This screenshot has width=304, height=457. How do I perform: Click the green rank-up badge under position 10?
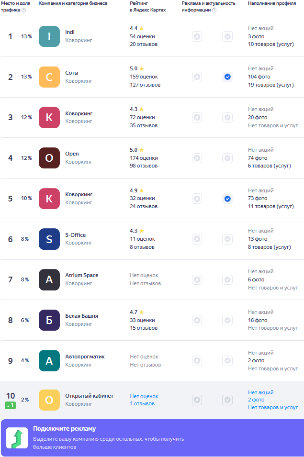tap(10, 405)
